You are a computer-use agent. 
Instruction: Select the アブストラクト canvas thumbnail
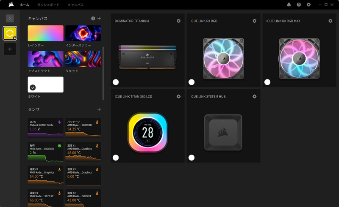click(x=46, y=59)
